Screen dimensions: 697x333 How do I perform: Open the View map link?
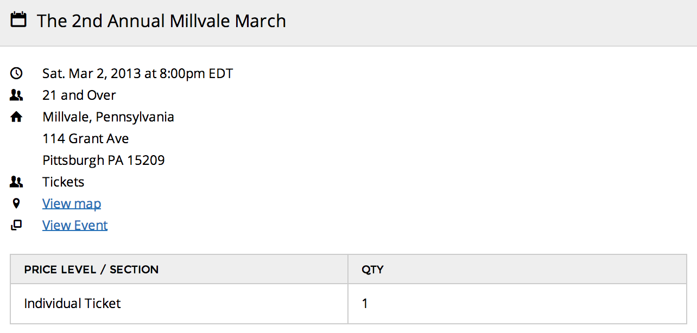click(x=72, y=204)
